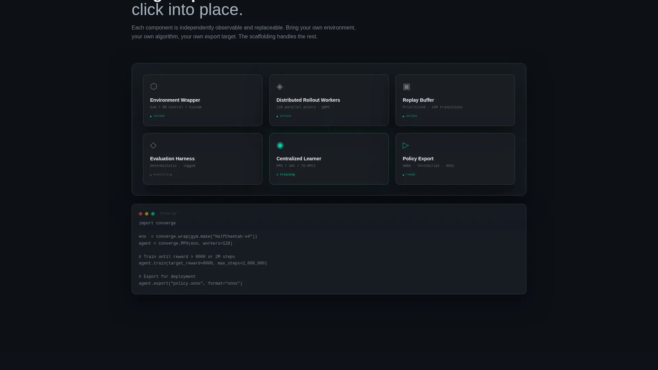Click the paragraph starting 'Each component is independently'

[244, 32]
